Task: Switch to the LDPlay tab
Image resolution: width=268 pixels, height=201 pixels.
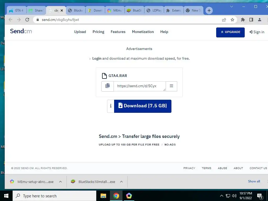Action: 154,10
